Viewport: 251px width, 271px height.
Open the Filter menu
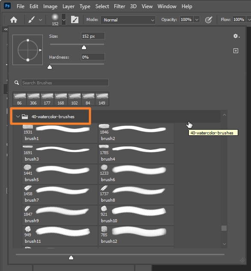tap(120, 6)
